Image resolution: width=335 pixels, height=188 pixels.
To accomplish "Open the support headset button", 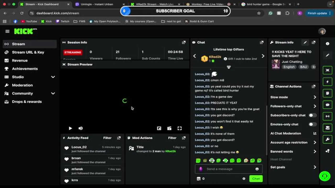I will point(325,176).
